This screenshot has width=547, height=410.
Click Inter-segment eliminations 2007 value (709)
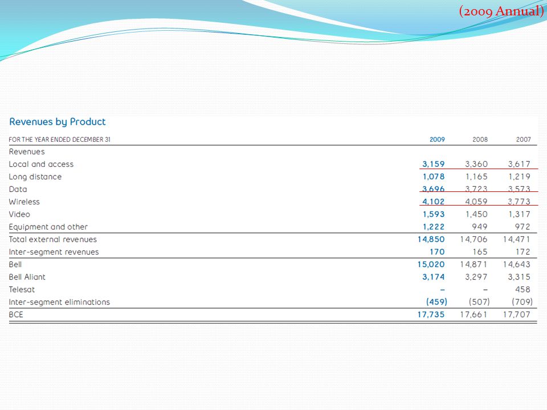pyautogui.click(x=522, y=302)
